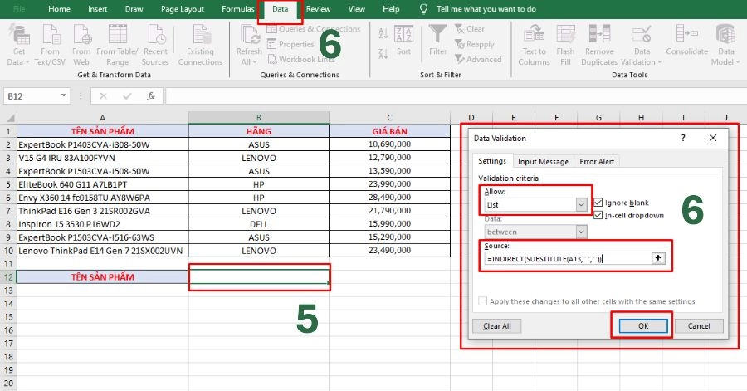Expand the Data between dropdown
The height and width of the screenshot is (391, 747).
(x=581, y=232)
